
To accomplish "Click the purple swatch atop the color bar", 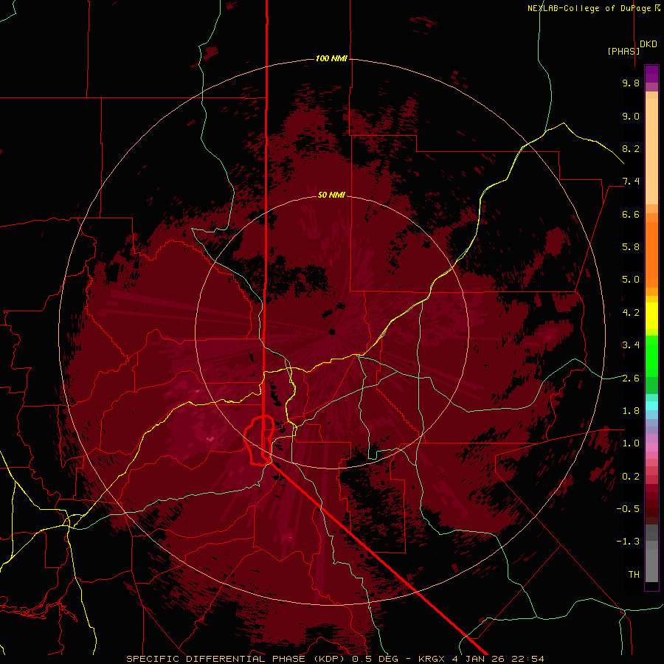I will pyautogui.click(x=651, y=74).
